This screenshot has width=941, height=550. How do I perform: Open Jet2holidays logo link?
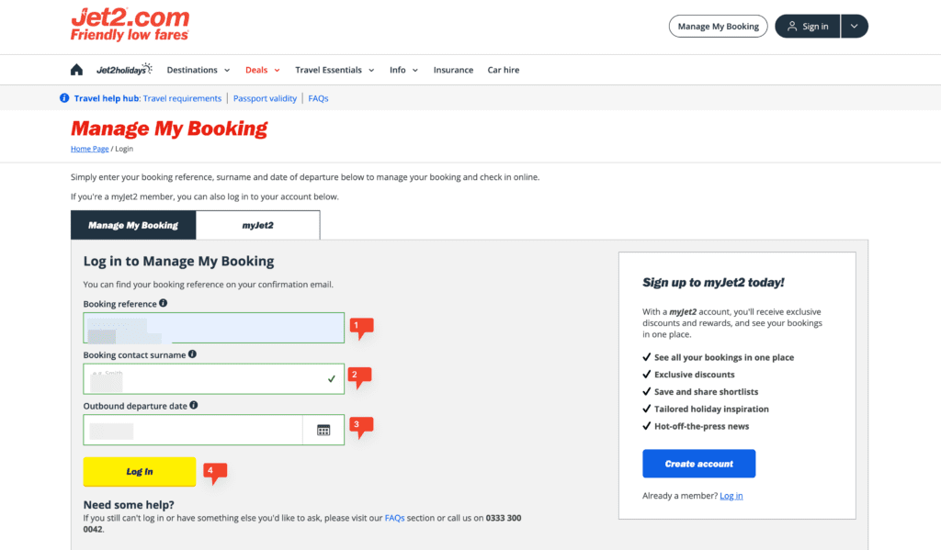124,70
